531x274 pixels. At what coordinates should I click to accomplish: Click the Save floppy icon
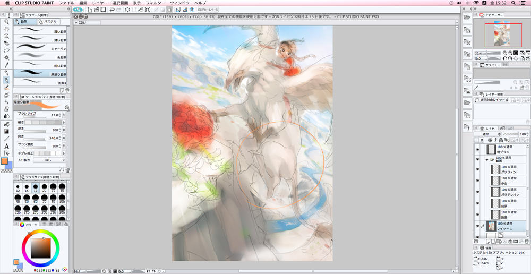pyautogui.click(x=104, y=10)
